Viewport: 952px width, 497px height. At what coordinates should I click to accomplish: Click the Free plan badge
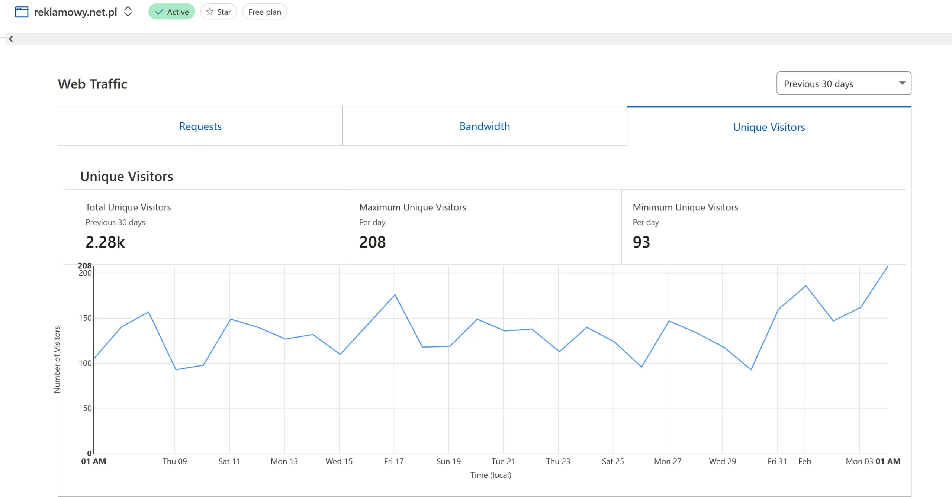tap(264, 12)
